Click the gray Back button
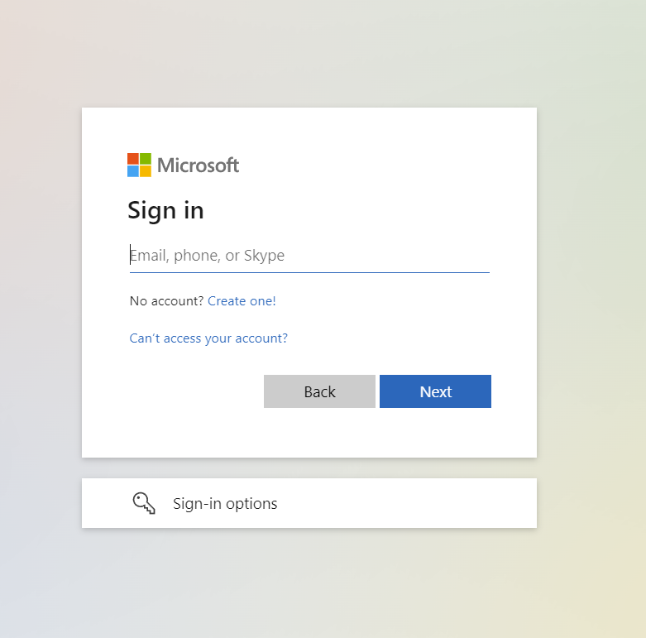 [x=320, y=391]
